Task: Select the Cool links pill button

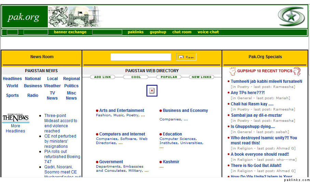Action: pos(136,77)
